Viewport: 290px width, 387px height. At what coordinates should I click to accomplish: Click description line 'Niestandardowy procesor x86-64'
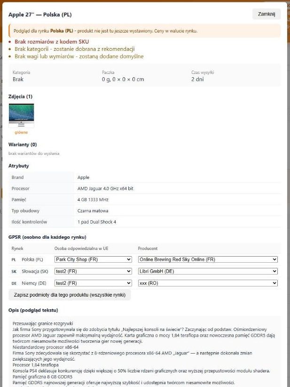click(x=46, y=347)
